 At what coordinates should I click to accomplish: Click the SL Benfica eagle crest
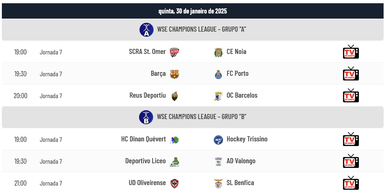pos(218,183)
